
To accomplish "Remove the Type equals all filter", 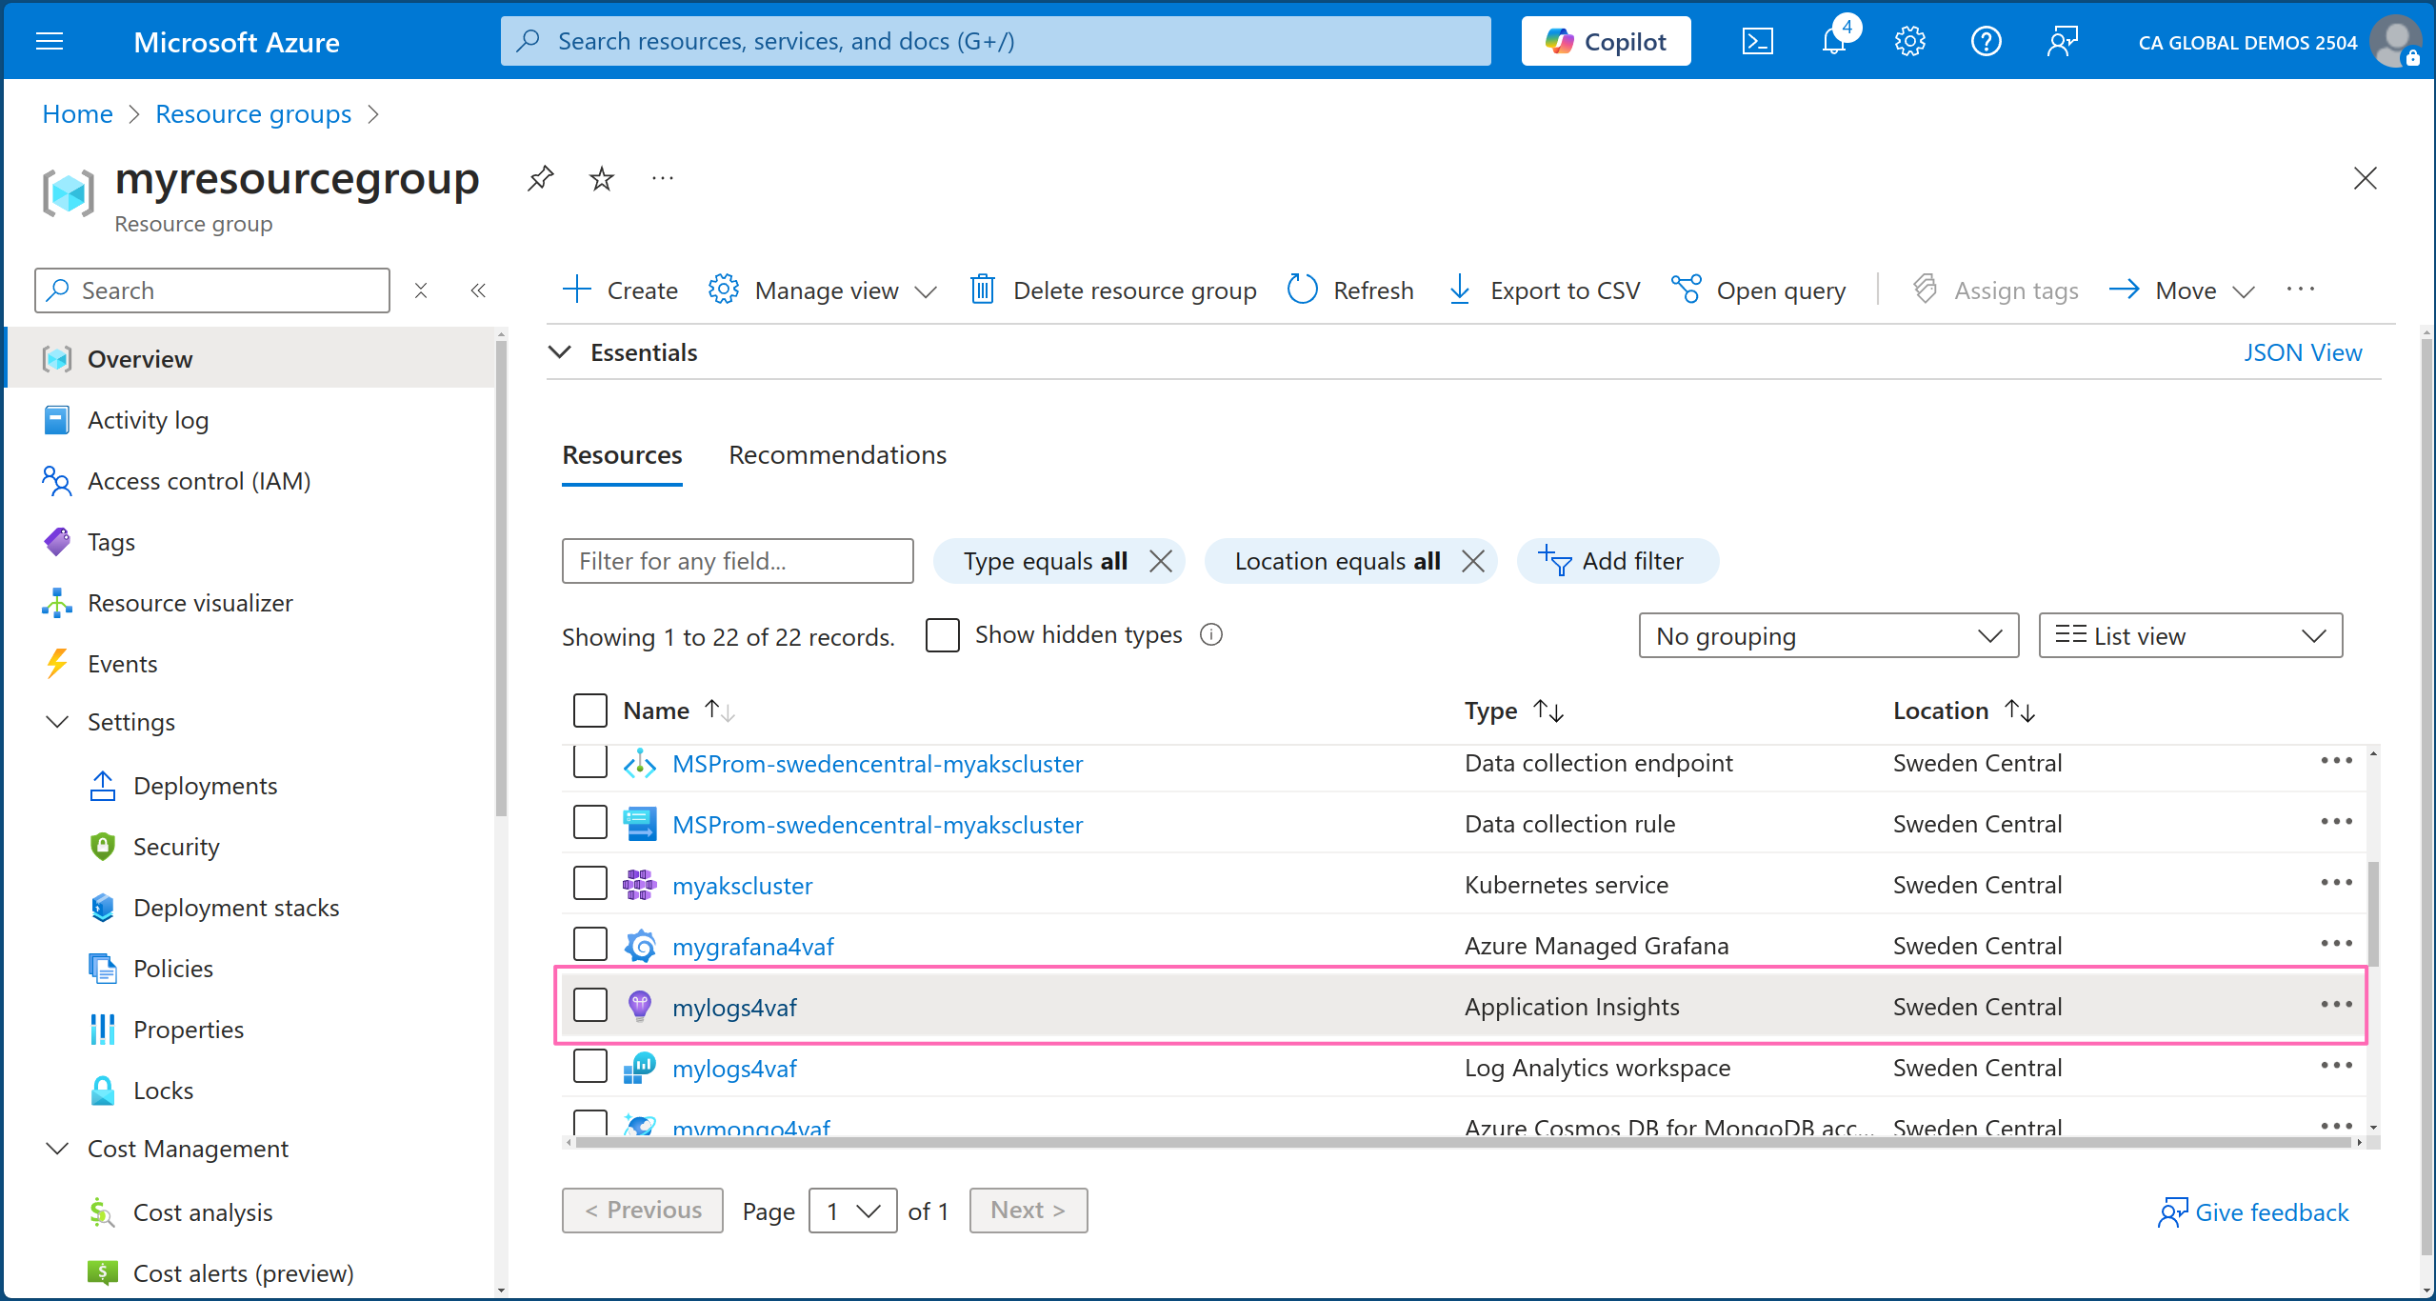I will tap(1161, 561).
